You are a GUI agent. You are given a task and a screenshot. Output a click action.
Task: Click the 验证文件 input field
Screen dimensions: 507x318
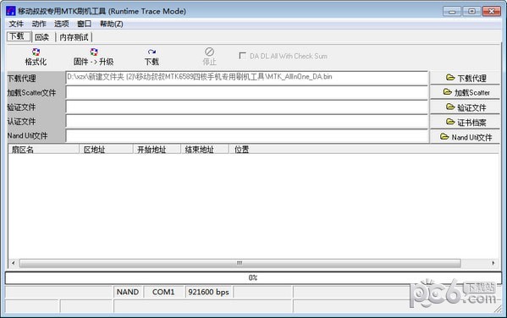coord(246,107)
